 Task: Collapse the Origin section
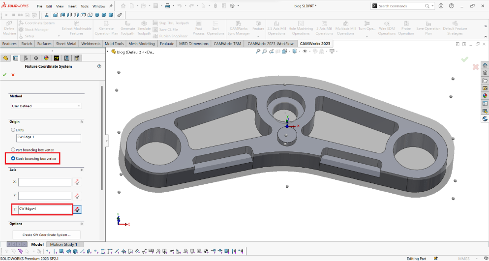[81, 121]
